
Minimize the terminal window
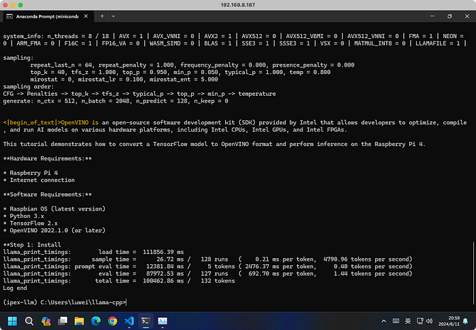pos(432,16)
